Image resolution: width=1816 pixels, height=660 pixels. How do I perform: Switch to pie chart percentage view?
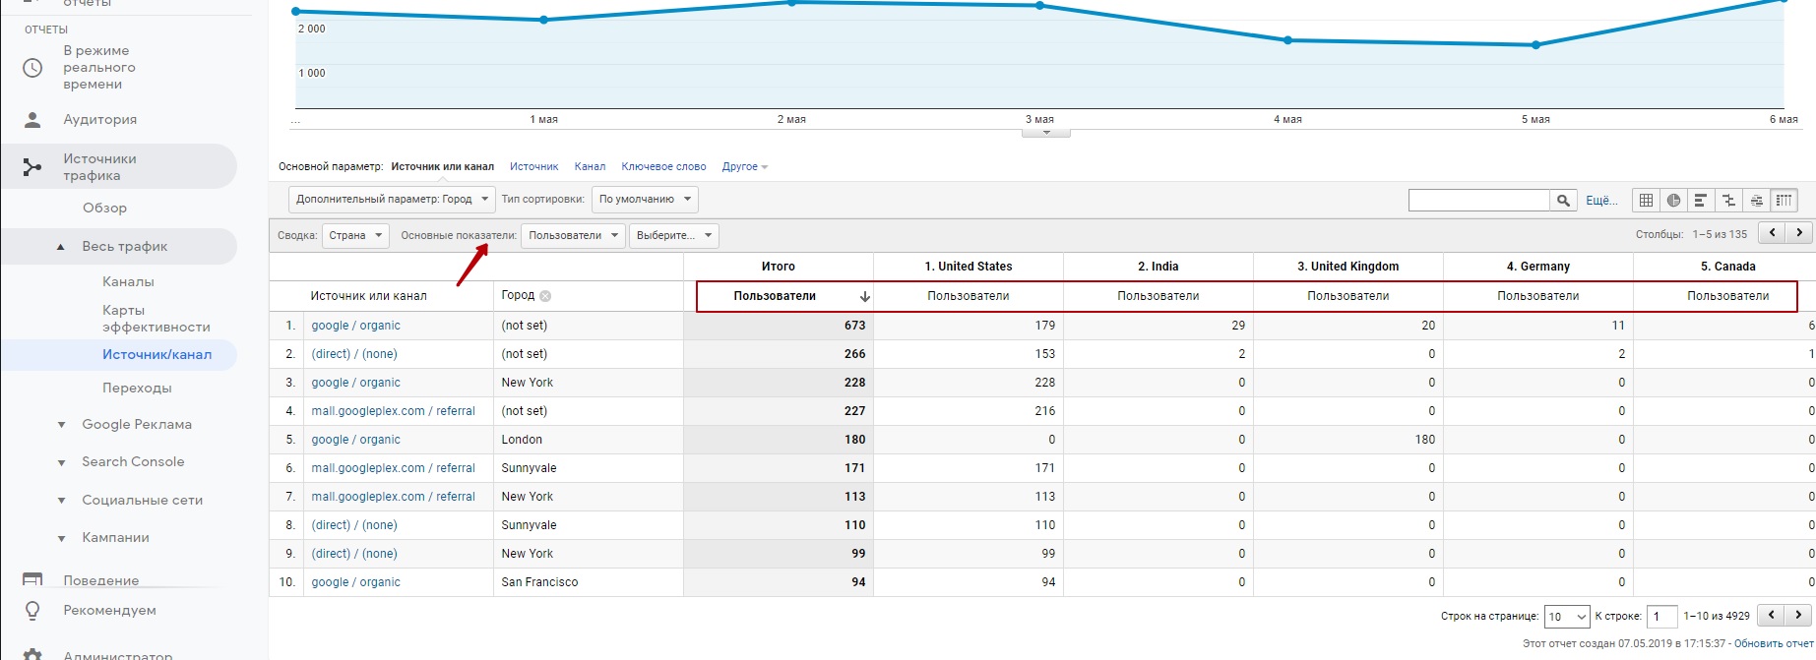1673,200
